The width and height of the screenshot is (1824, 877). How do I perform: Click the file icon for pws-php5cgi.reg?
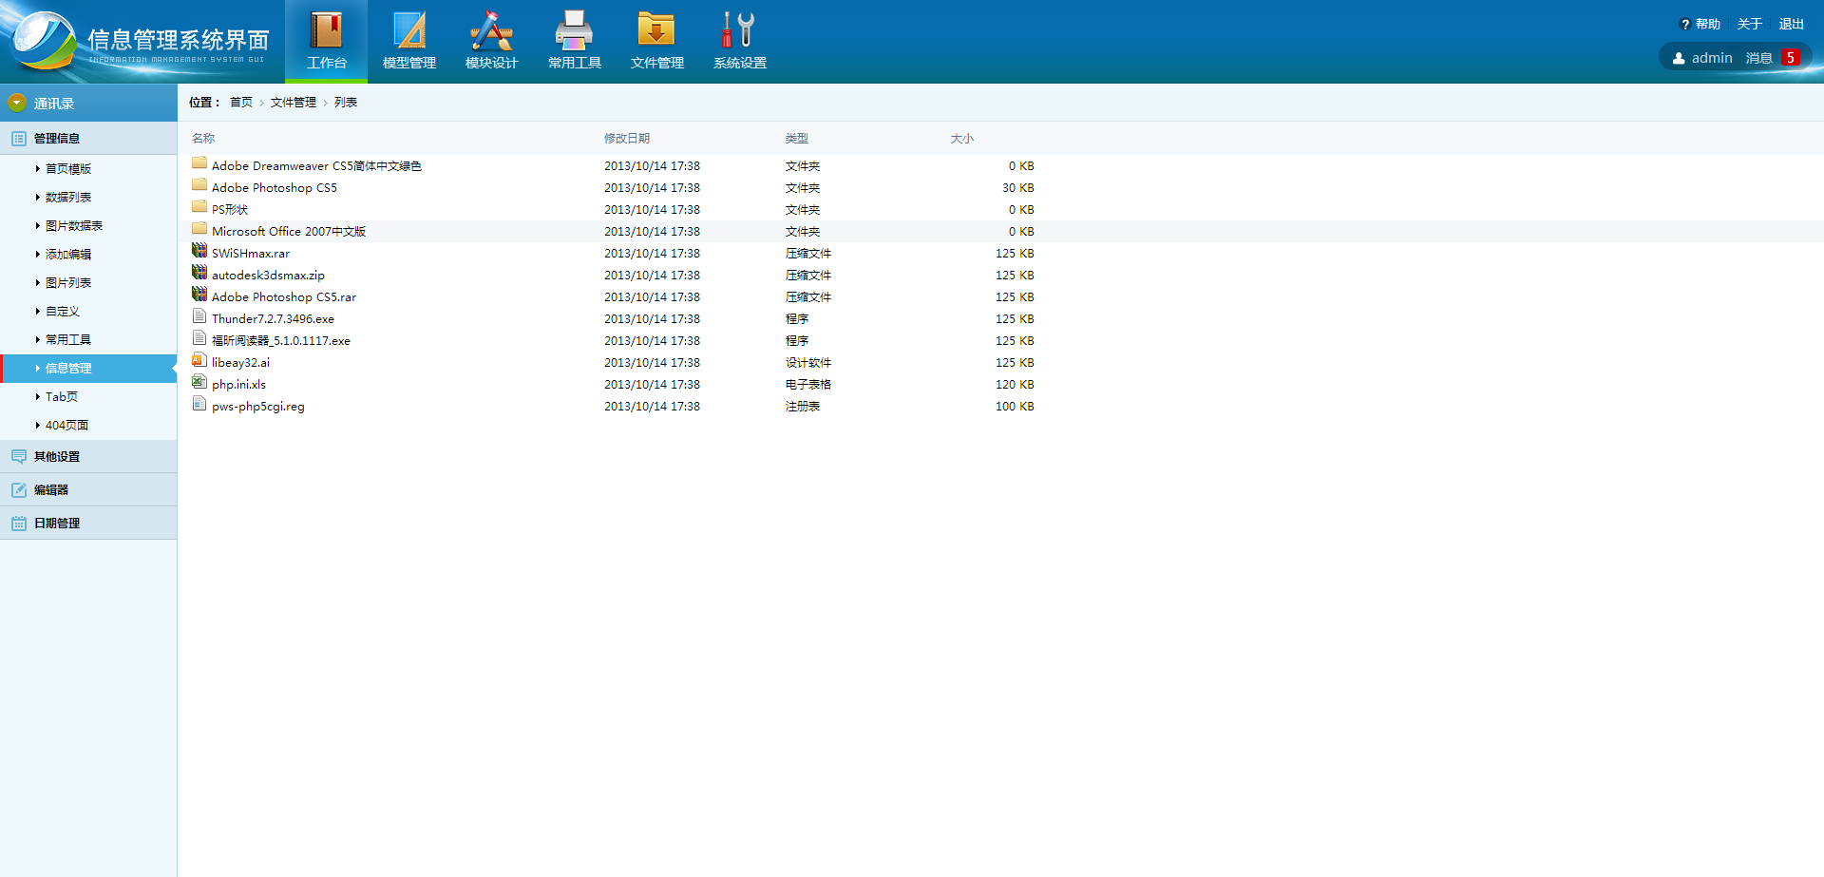click(199, 404)
